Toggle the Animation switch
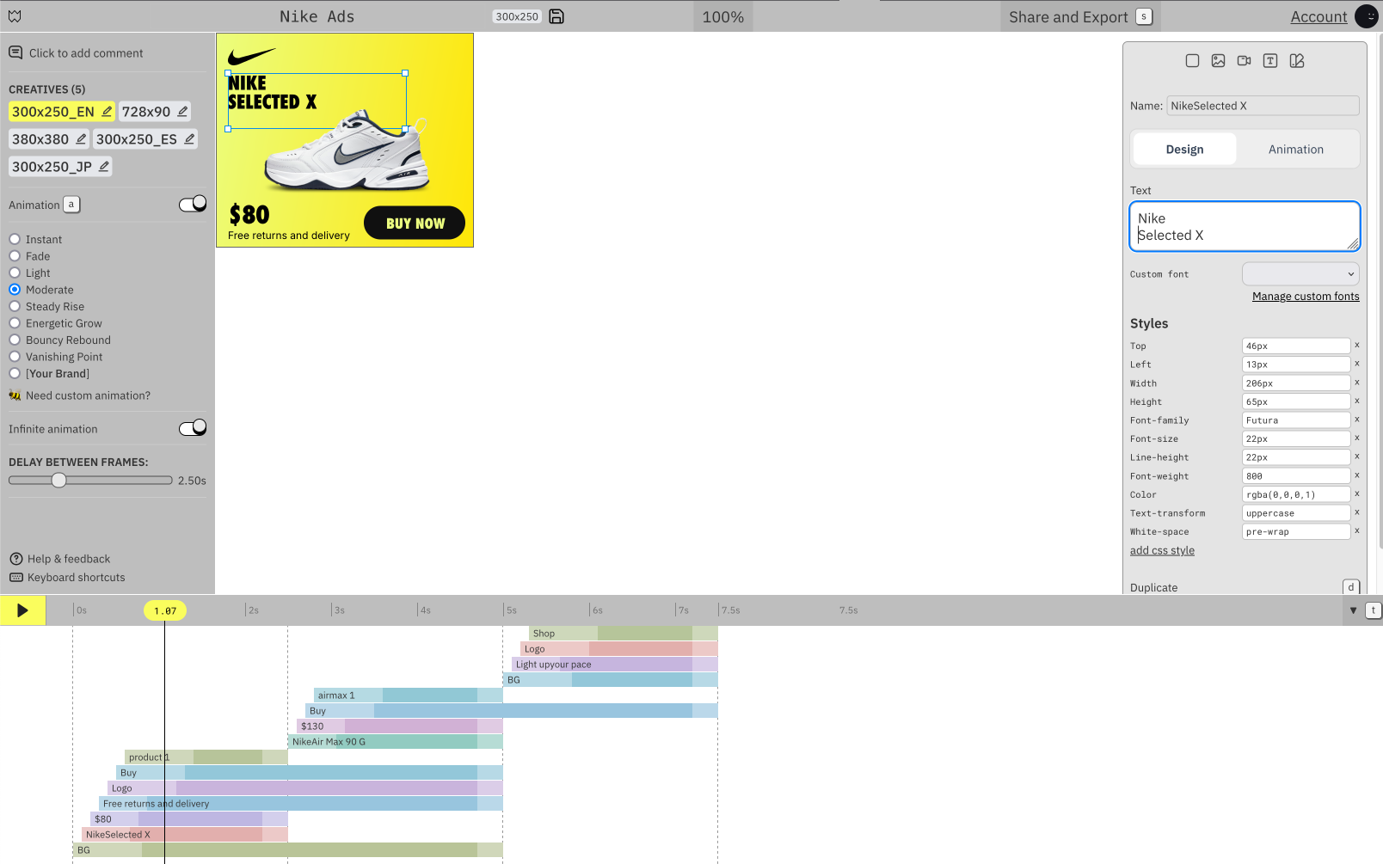1383x864 pixels. [193, 204]
